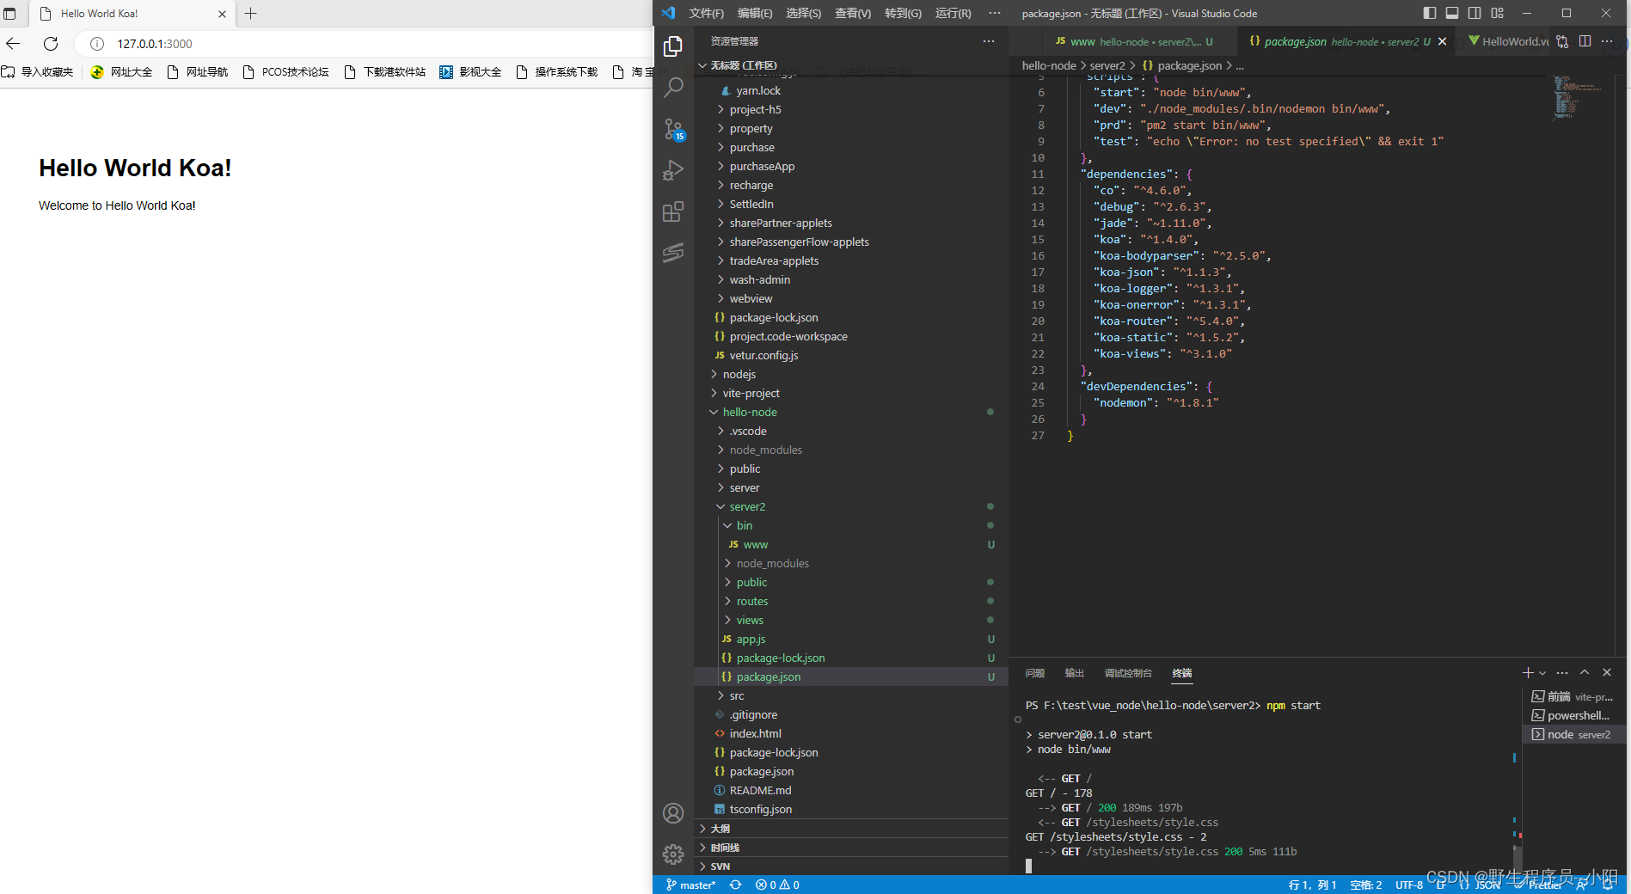Click the new terminal plus button
This screenshot has width=1631, height=894.
[1528, 672]
